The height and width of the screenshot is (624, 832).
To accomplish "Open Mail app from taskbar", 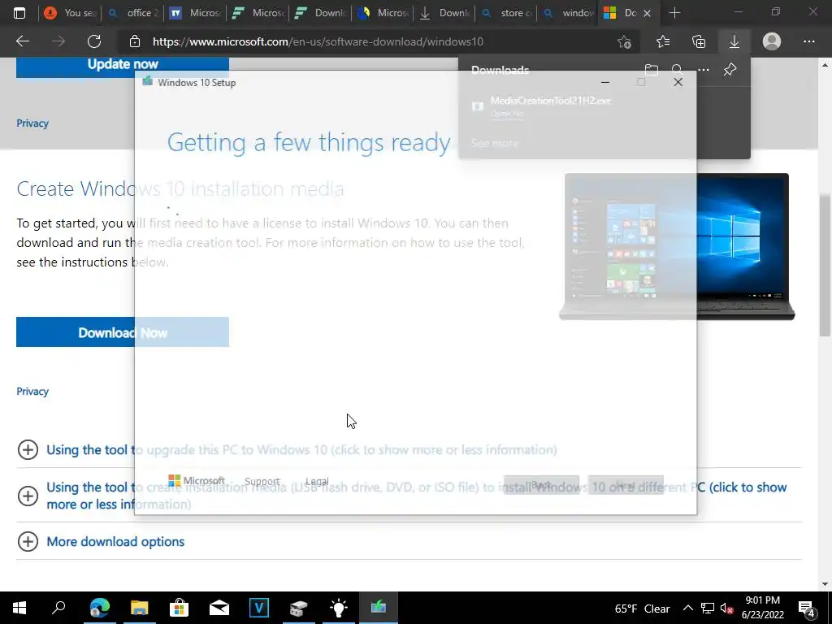I will [x=219, y=608].
